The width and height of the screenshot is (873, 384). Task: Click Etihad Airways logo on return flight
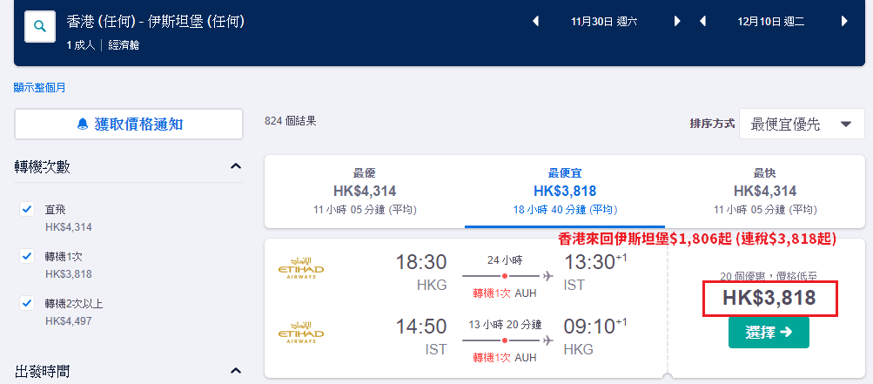point(300,332)
